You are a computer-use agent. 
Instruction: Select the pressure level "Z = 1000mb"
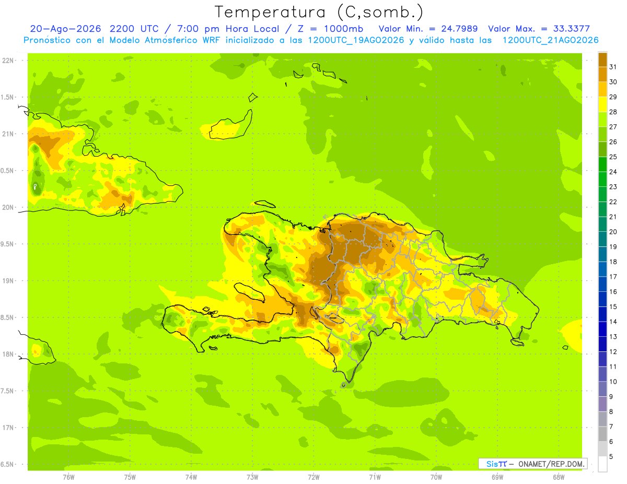click(x=329, y=29)
